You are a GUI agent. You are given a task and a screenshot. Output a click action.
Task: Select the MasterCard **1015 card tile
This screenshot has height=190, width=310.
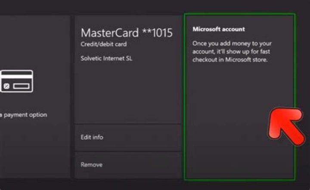128,70
